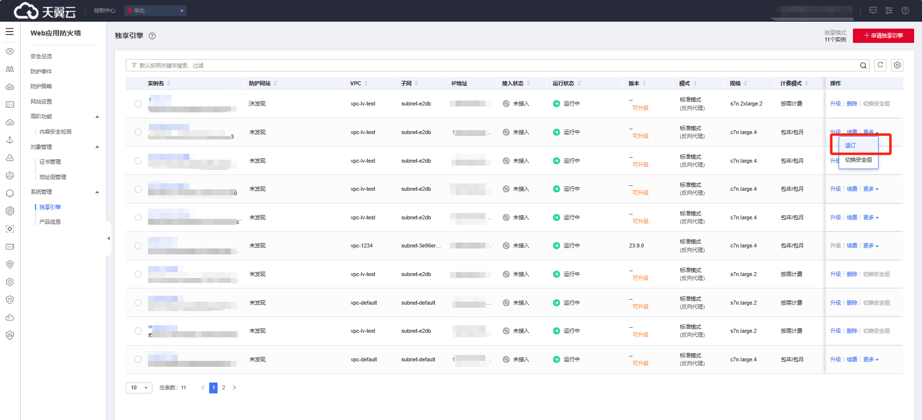922x420 pixels.
Task: Sort table by 实例名 column
Action: (169, 84)
